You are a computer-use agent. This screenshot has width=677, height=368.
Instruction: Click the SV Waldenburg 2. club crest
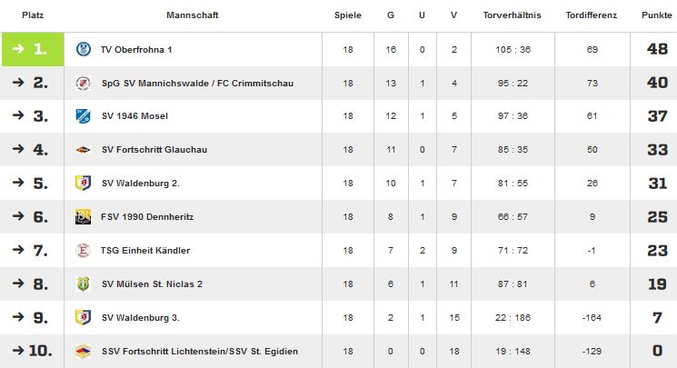(x=83, y=184)
